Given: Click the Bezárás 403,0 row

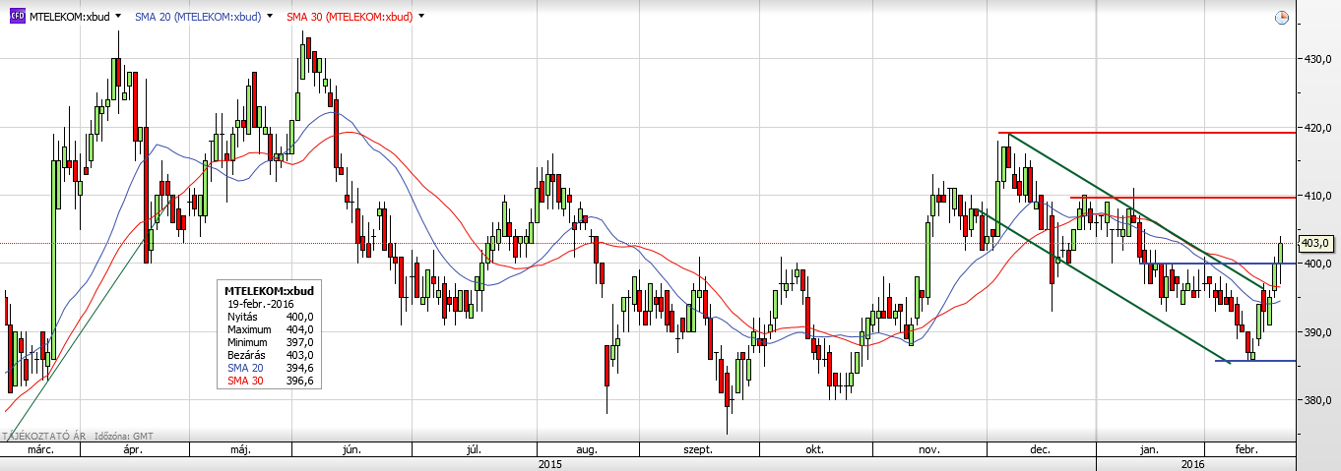Looking at the screenshot, I should pos(270,355).
